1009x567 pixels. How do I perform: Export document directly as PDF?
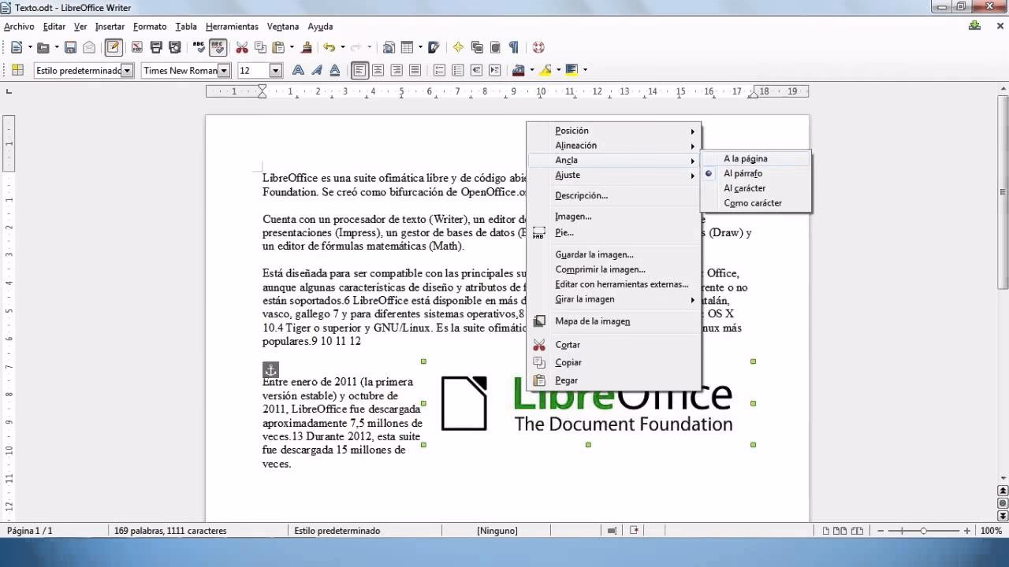pyautogui.click(x=136, y=46)
